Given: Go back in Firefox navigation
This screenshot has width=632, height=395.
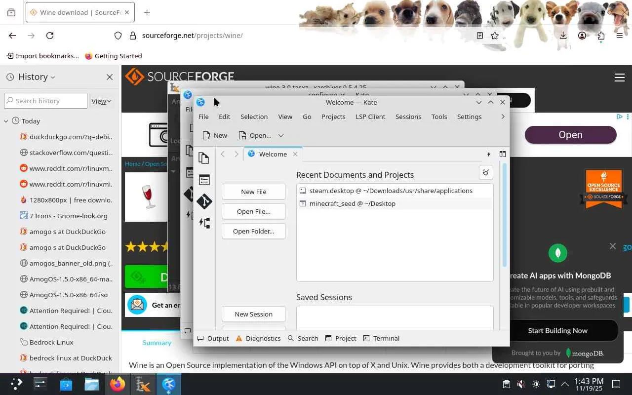Looking at the screenshot, I should click(12, 36).
